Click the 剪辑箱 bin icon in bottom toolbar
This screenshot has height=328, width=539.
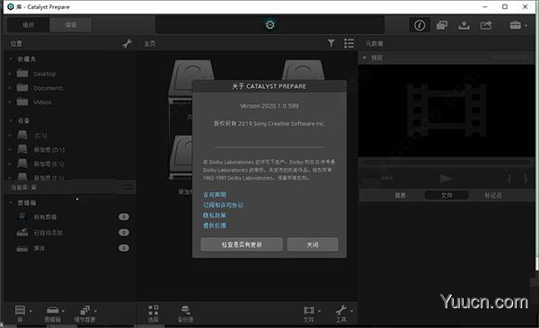click(53, 310)
